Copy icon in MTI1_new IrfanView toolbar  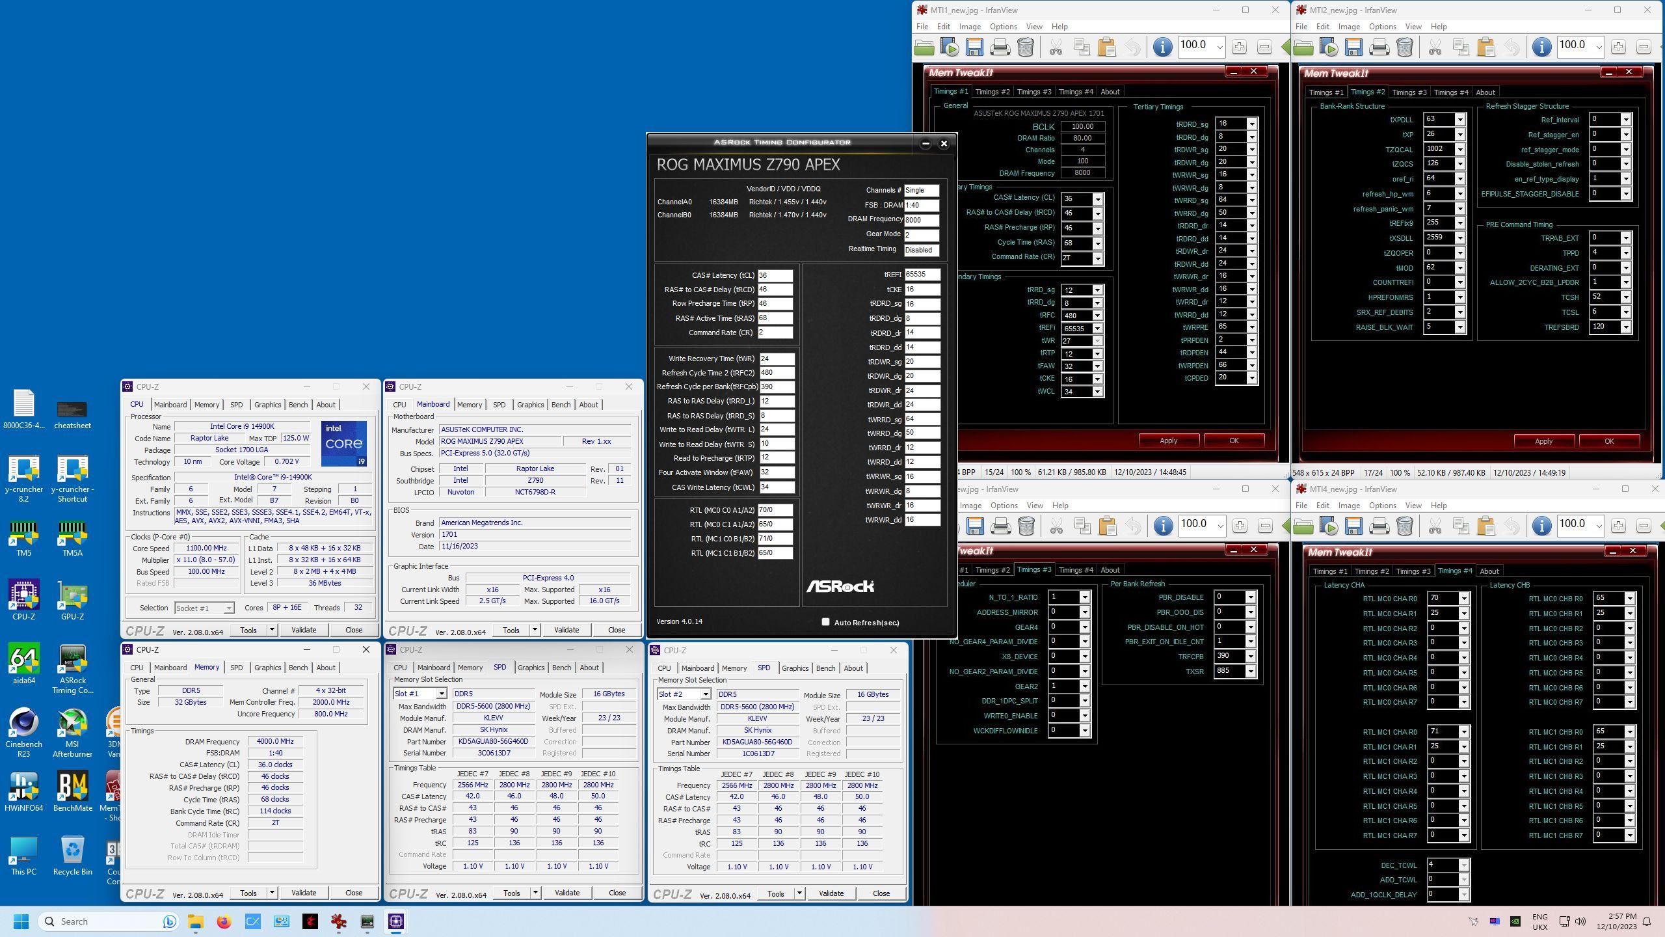(x=1082, y=48)
